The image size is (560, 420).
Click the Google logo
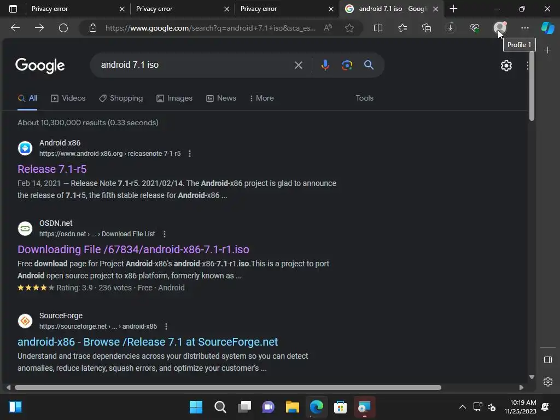(x=39, y=66)
